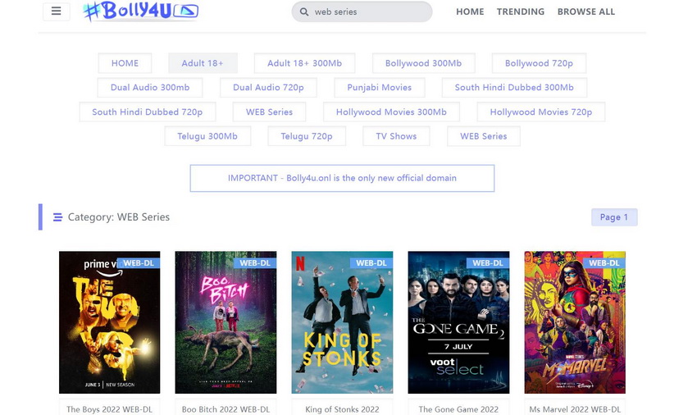
Task: Click the list icon beside Category heading
Action: (57, 217)
